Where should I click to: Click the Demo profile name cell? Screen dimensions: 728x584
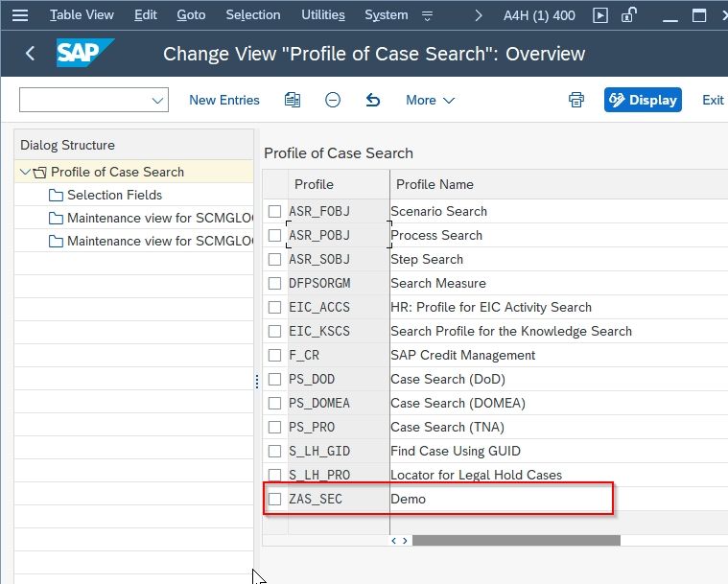coord(559,499)
